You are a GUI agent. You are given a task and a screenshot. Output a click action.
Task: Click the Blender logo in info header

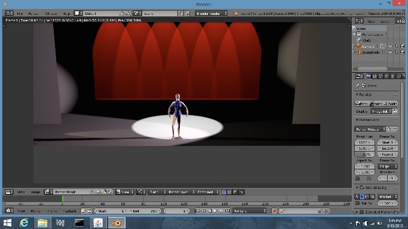pyautogui.click(x=235, y=13)
